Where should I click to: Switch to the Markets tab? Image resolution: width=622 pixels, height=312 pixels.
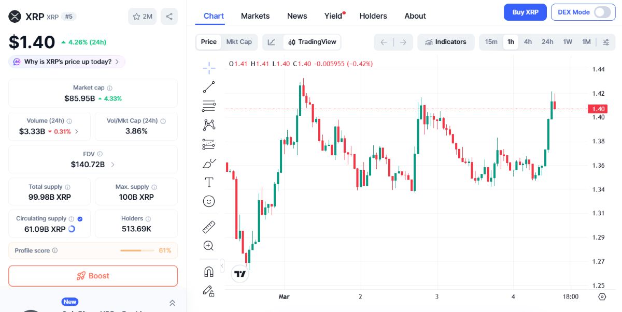[x=255, y=16]
